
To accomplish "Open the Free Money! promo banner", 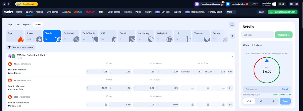I will coord(27,4).
